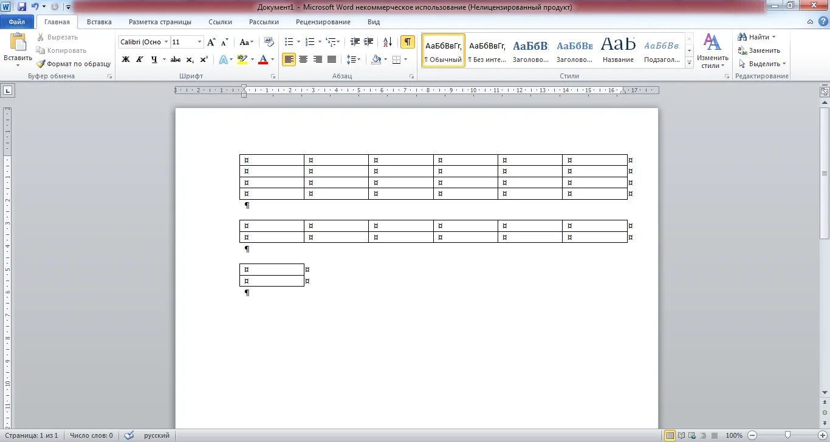
Task: Click the Redo icon in quick access toolbar
Action: point(55,7)
